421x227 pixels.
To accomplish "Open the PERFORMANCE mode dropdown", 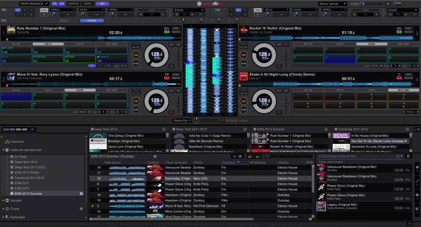I will pos(34,4).
